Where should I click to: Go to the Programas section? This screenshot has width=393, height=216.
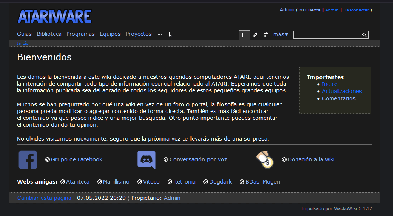point(80,34)
